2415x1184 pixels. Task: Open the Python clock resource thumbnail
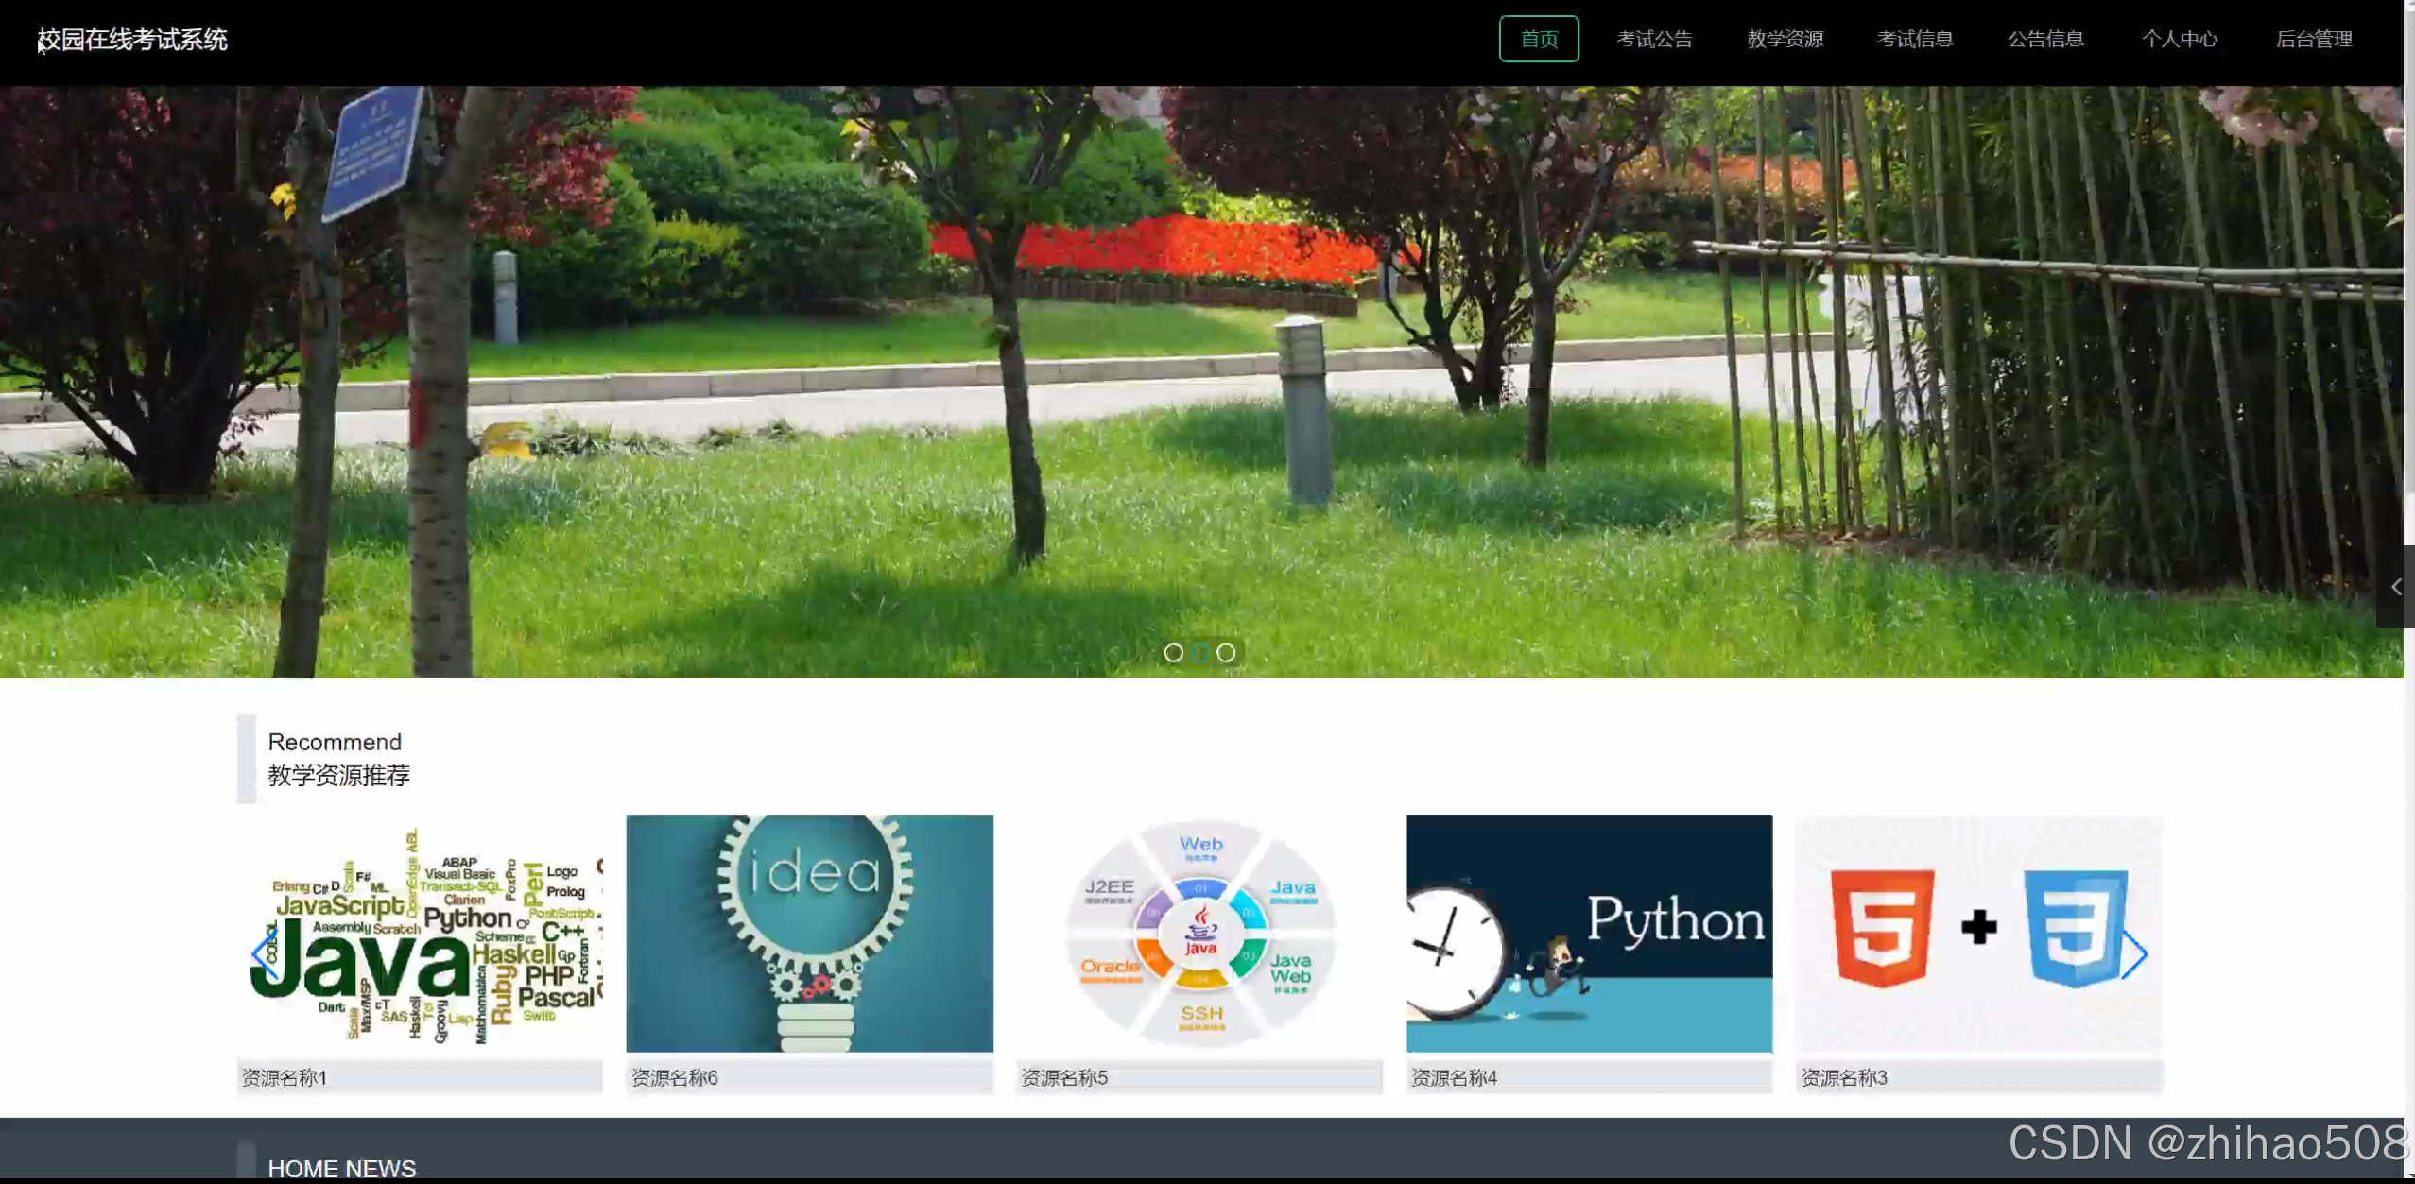click(x=1589, y=934)
